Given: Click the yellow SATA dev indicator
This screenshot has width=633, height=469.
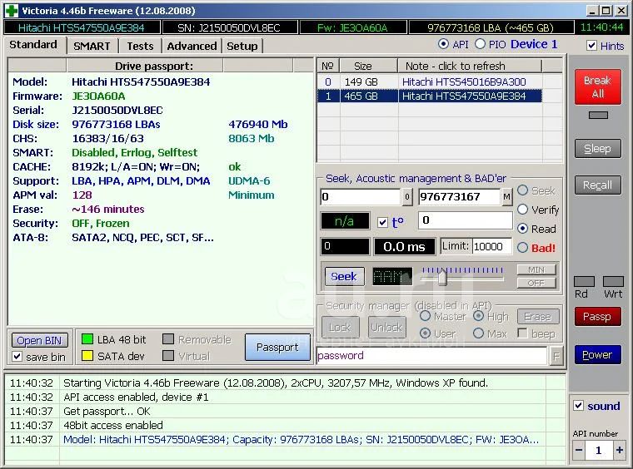Looking at the screenshot, I should [87, 356].
